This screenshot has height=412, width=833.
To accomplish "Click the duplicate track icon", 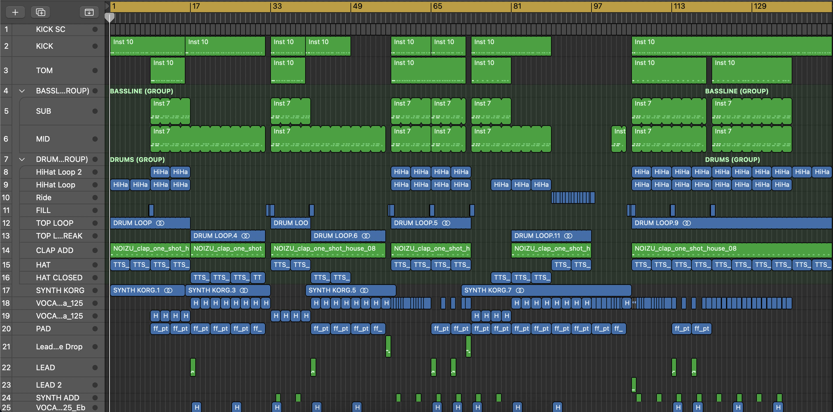I will [40, 12].
